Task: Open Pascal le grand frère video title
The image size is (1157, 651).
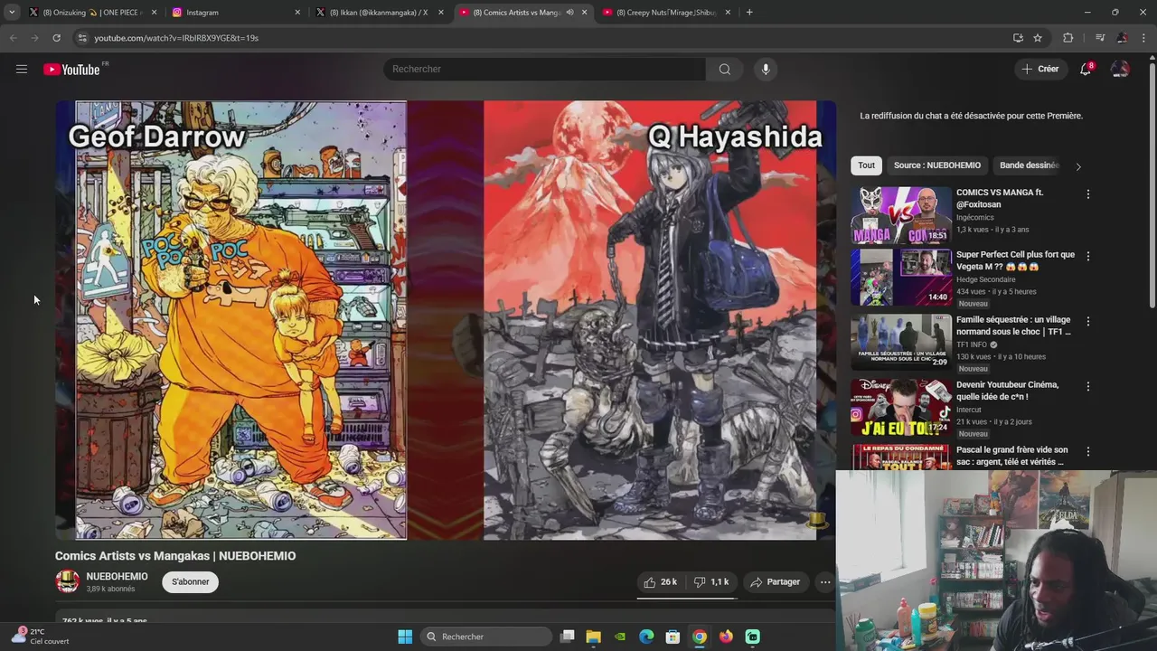Action: click(x=1012, y=456)
